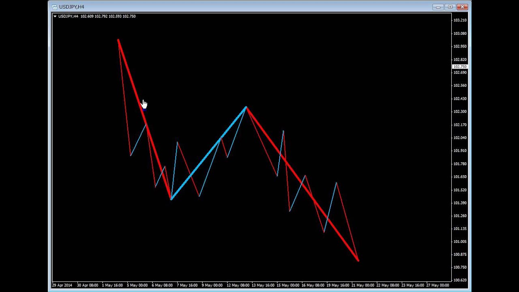
Task: Click the chart peak near 102.300
Action: pos(246,107)
